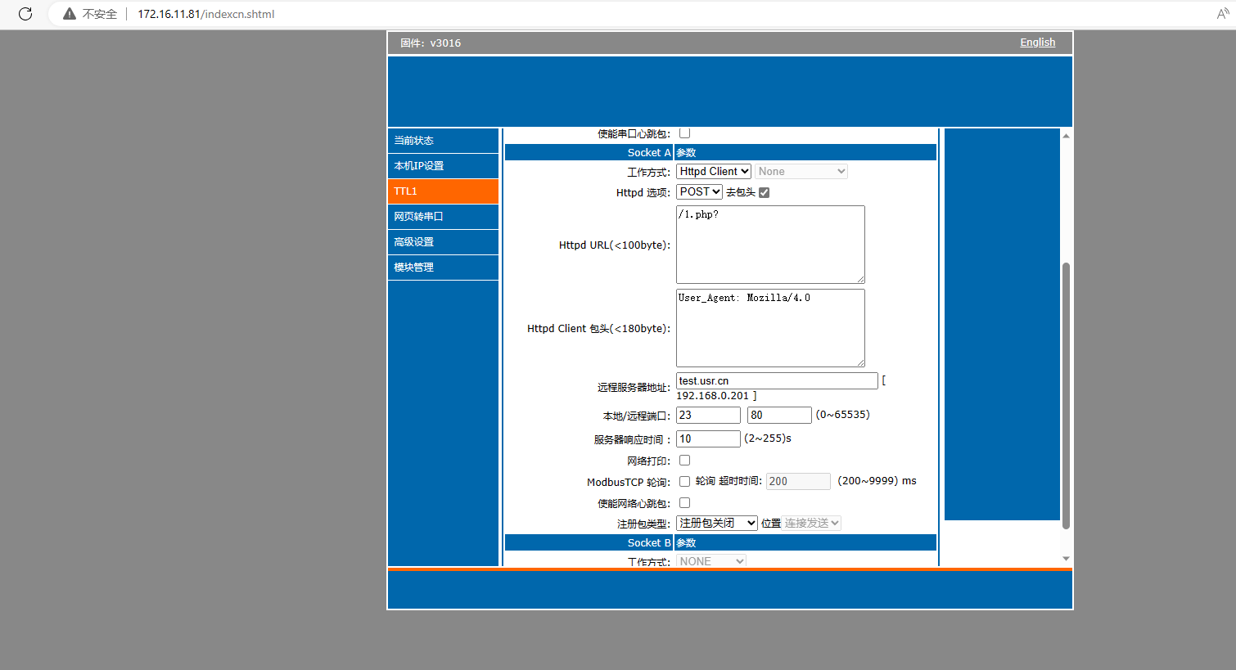1236x670 pixels.
Task: Click the scrollbar down arrow
Action: tap(1066, 559)
